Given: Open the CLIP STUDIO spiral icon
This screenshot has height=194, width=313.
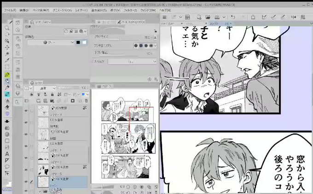Looking at the screenshot, I should point(187,17).
